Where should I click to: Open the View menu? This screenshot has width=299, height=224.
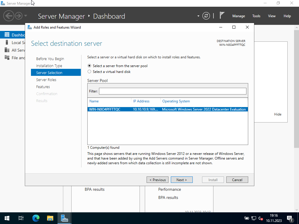click(272, 16)
